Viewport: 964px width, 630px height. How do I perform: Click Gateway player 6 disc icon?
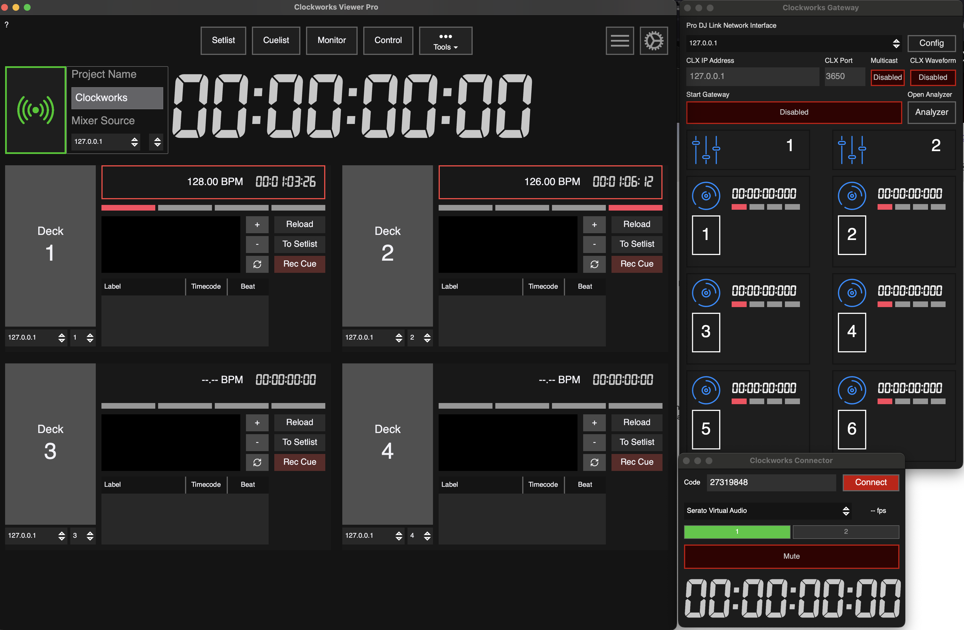tap(852, 390)
